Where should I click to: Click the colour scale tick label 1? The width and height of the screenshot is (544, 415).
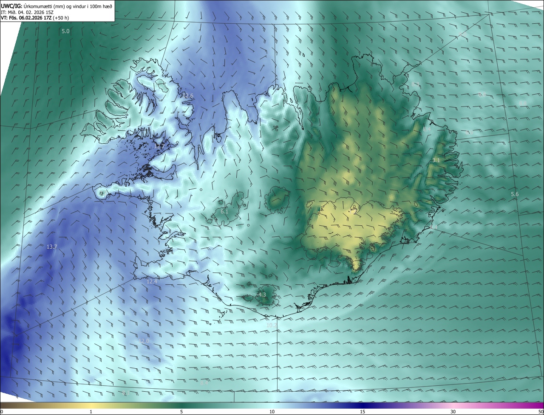coord(91,412)
